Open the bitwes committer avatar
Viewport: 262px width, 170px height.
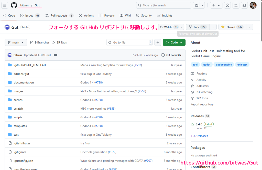[10, 55]
